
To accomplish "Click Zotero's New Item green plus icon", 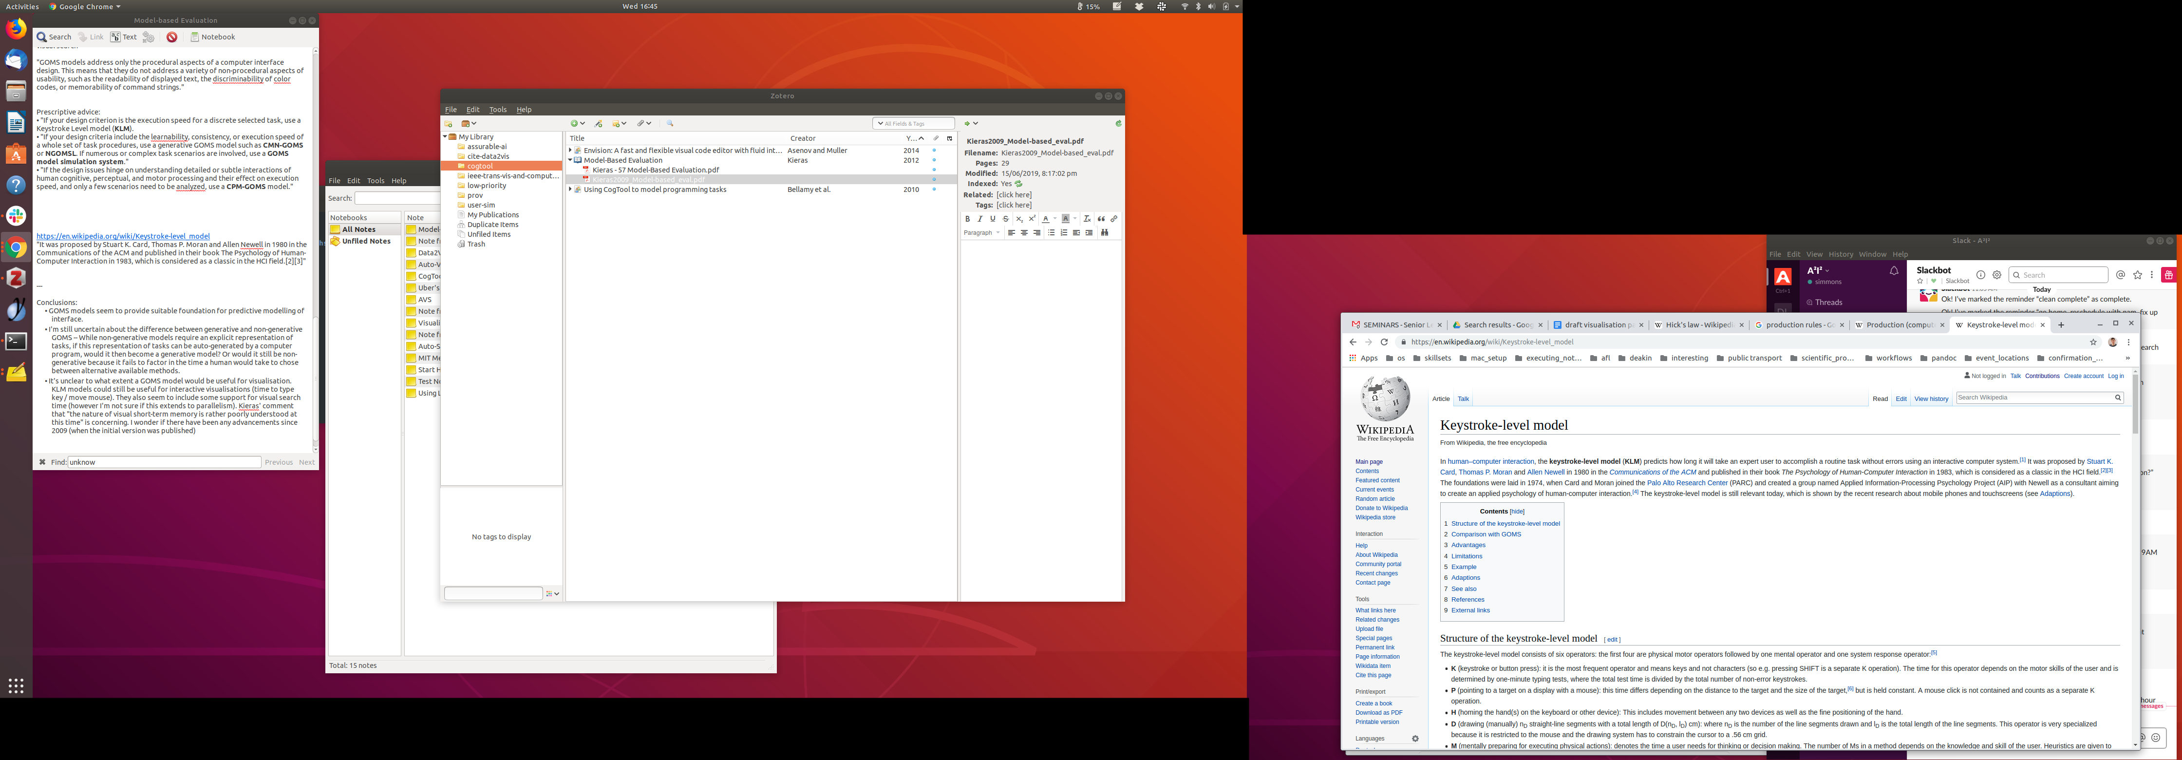I will (574, 124).
